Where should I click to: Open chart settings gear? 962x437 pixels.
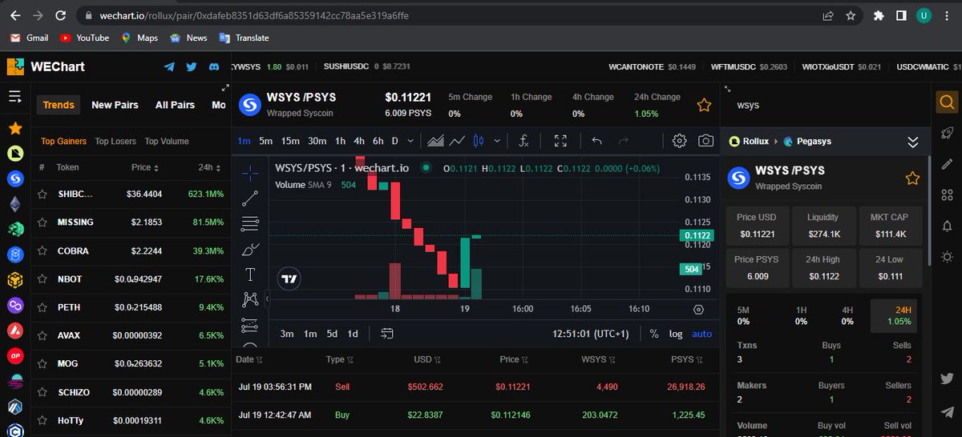679,141
